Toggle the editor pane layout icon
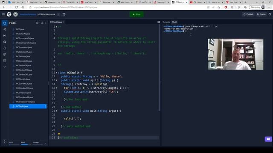The height and width of the screenshot is (153, 273). point(159,22)
